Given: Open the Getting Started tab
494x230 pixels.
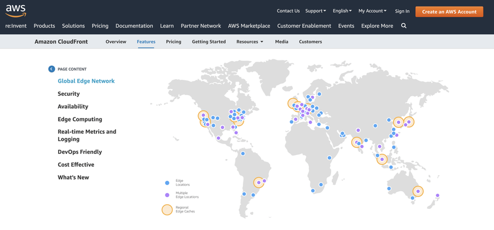Looking at the screenshot, I should [209, 42].
